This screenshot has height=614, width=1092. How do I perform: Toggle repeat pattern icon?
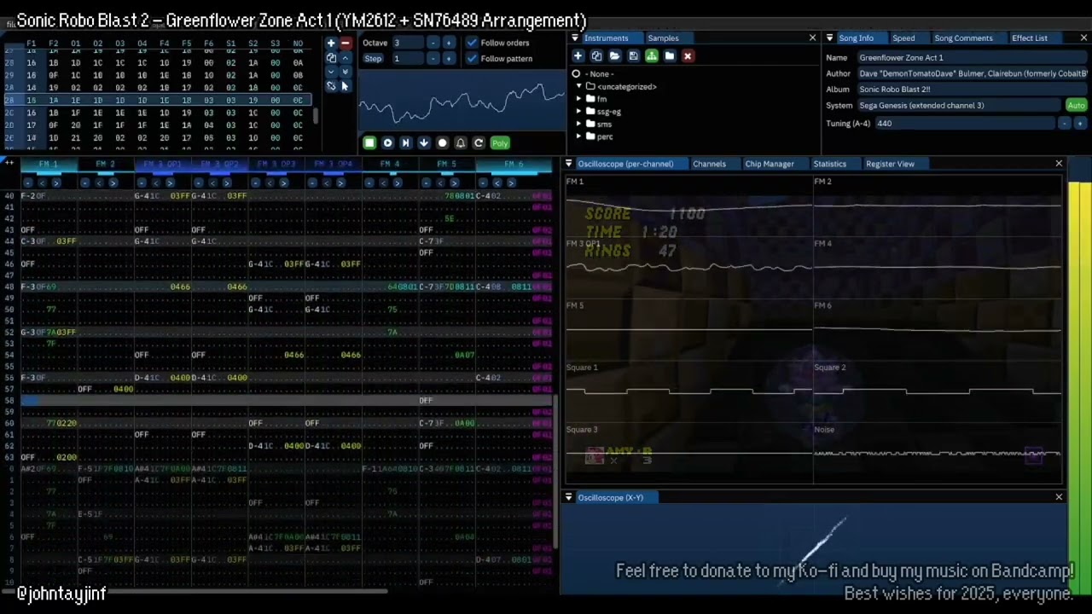click(479, 143)
